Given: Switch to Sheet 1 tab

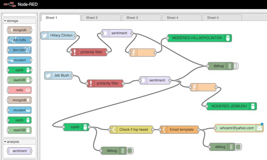Looking at the screenshot, I should click(60, 18).
